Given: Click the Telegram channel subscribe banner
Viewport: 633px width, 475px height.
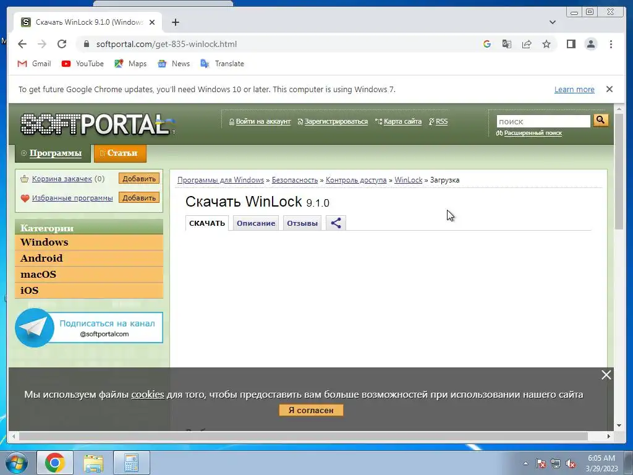Looking at the screenshot, I should click(89, 328).
